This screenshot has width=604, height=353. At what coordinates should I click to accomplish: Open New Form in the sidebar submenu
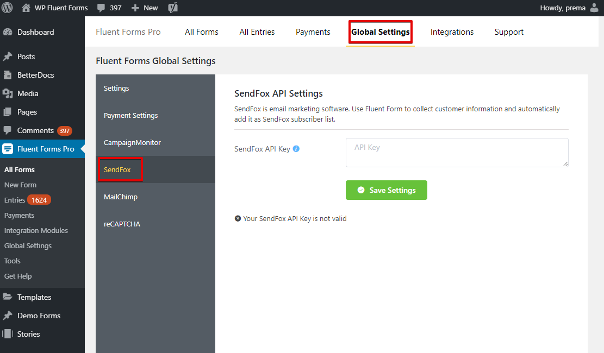pos(21,185)
